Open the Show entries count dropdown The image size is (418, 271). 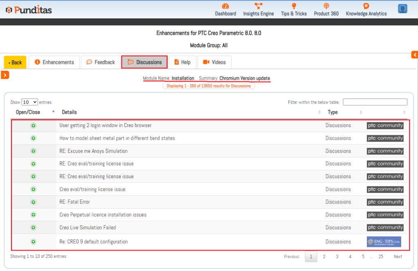tap(29, 102)
